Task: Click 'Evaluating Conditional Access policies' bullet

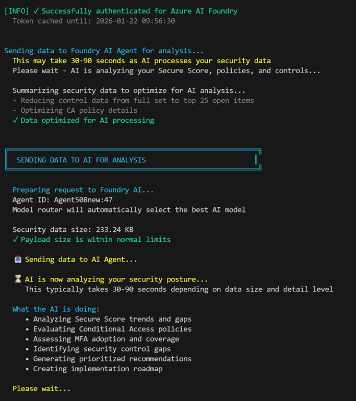Action: (112, 329)
